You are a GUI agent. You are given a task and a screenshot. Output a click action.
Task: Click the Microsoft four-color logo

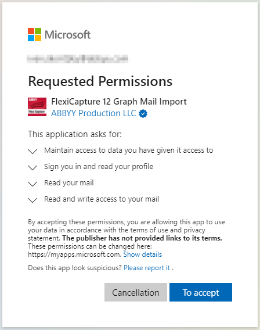tap(34, 34)
